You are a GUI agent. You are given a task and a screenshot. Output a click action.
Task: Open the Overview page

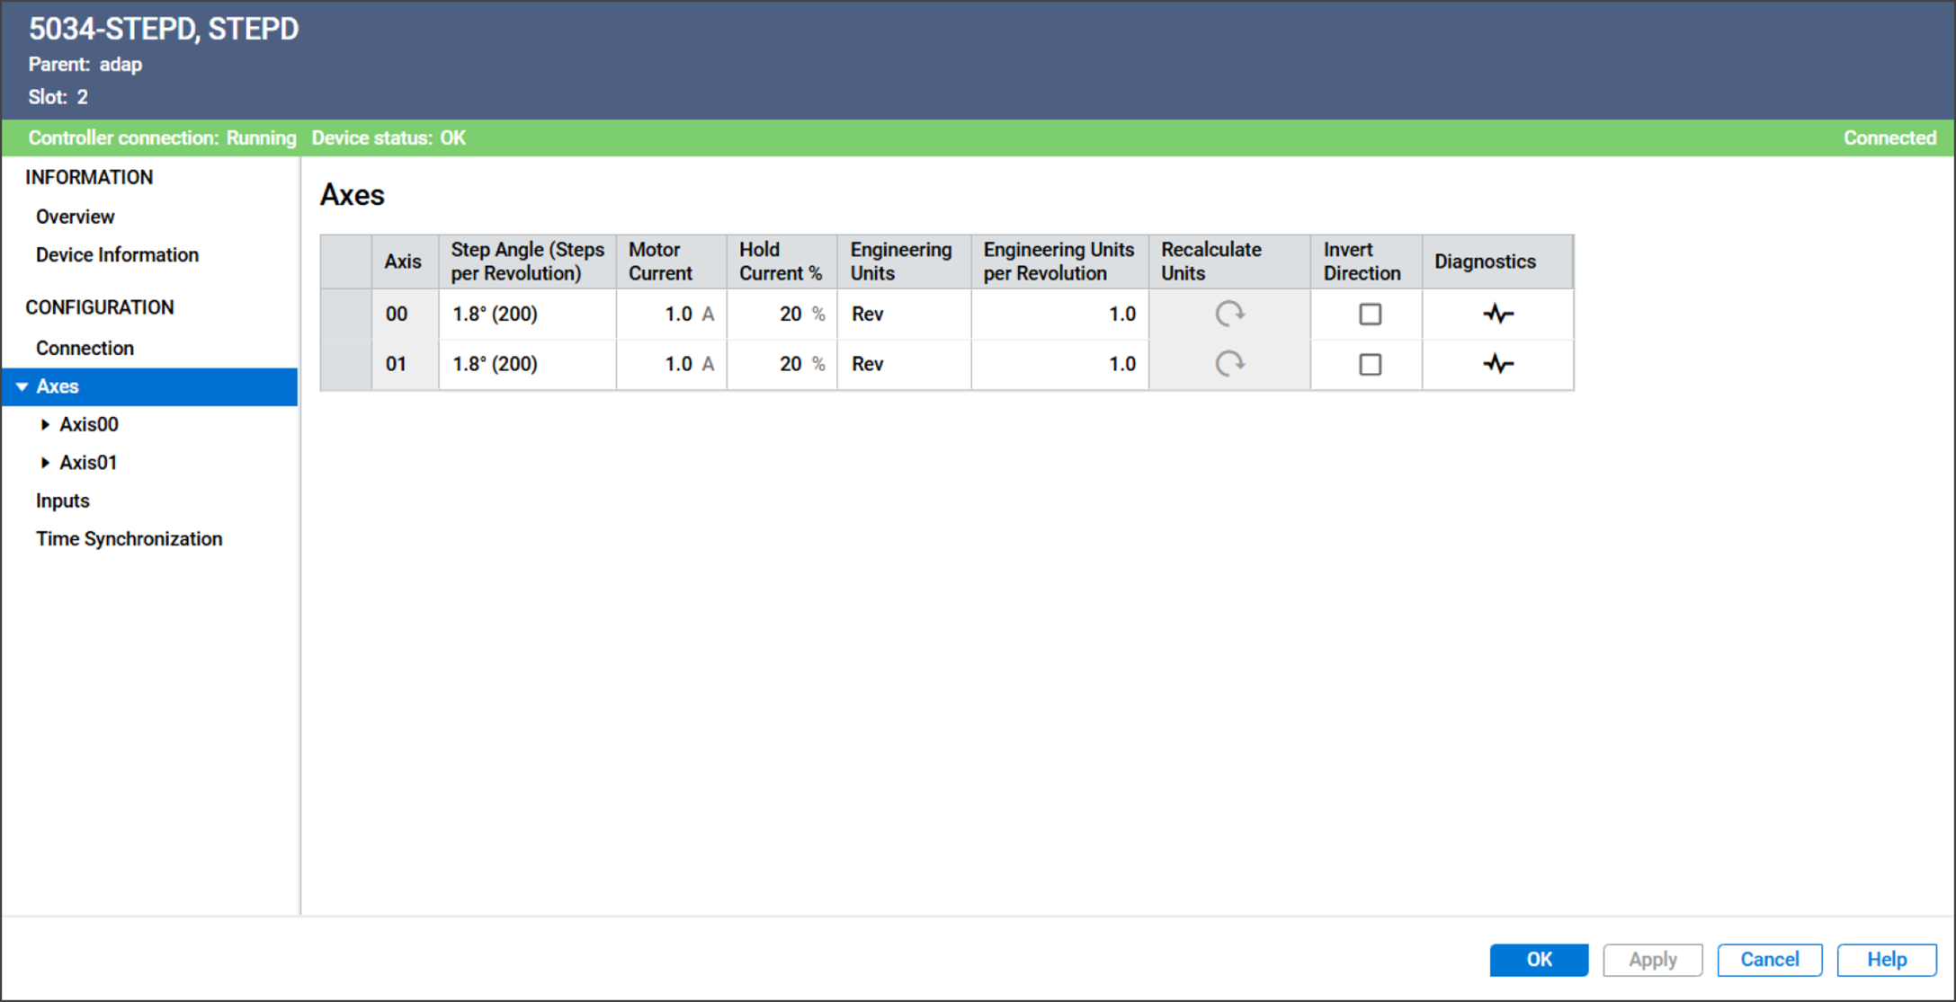[75, 217]
